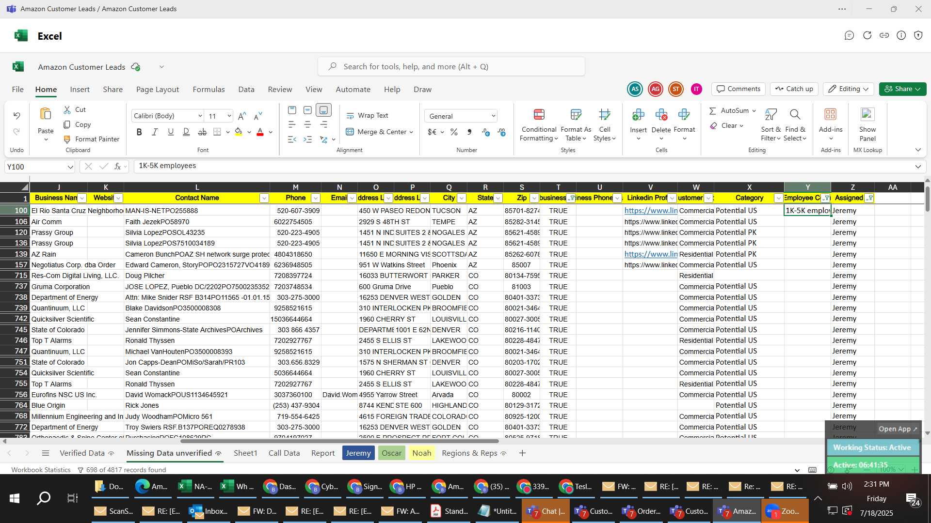Toggle italic formatting
This screenshot has height=523, width=931.
155,132
